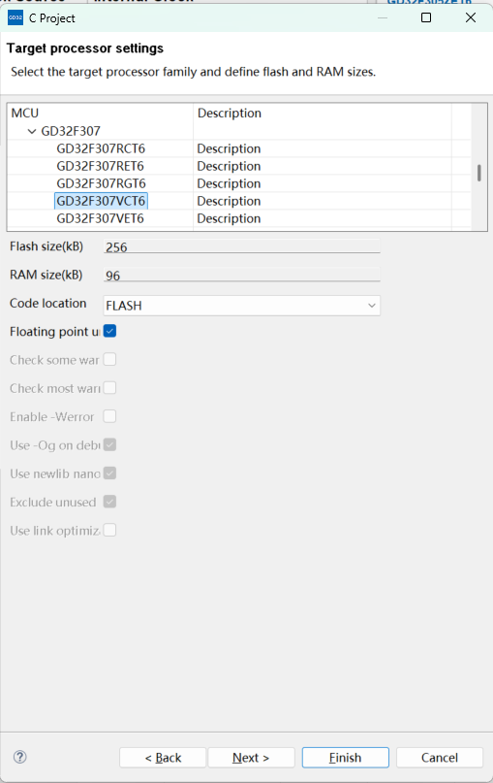Close the C Project dialog
The height and width of the screenshot is (783, 493).
(470, 17)
